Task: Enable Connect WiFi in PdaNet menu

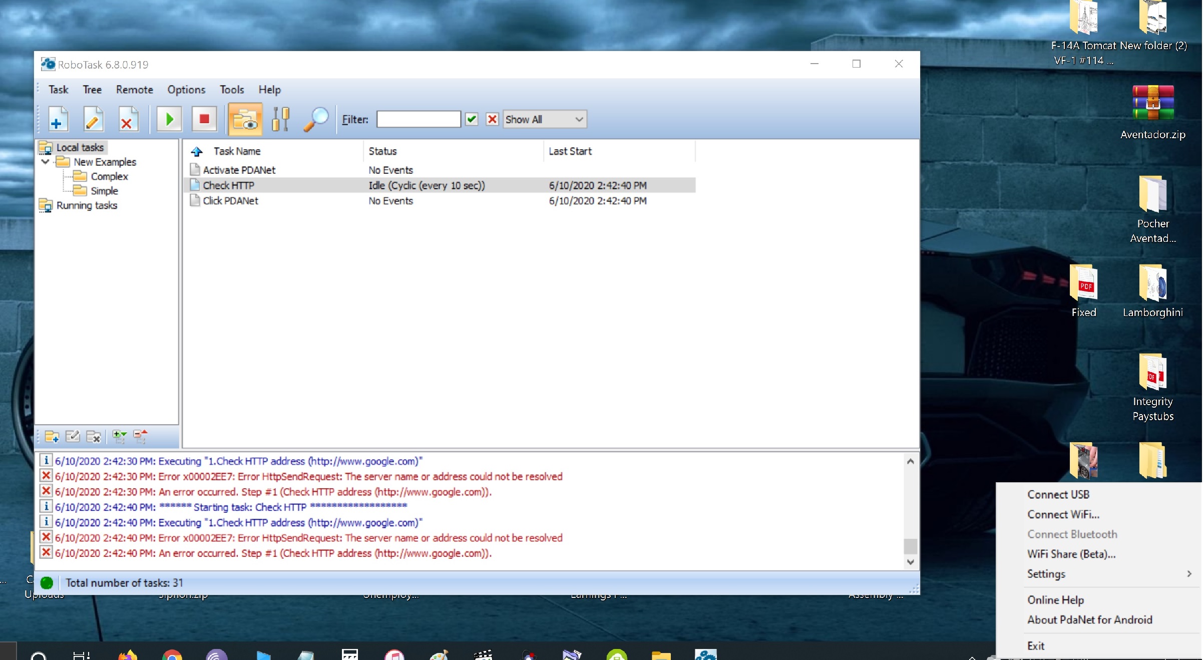Action: [1062, 514]
